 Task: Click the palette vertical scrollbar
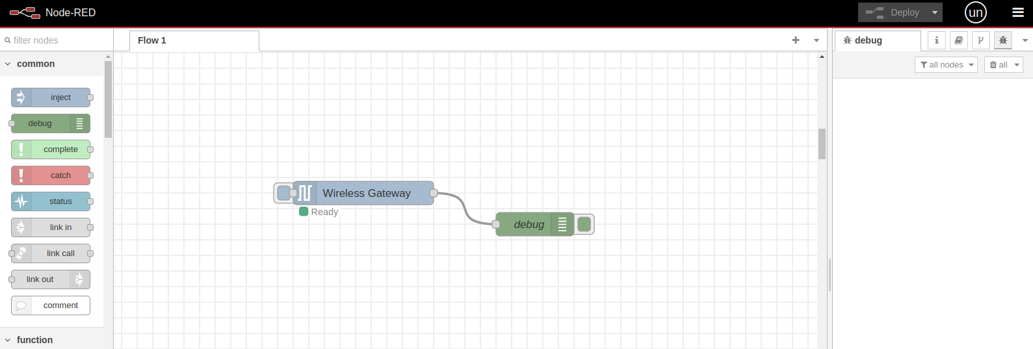point(108,99)
